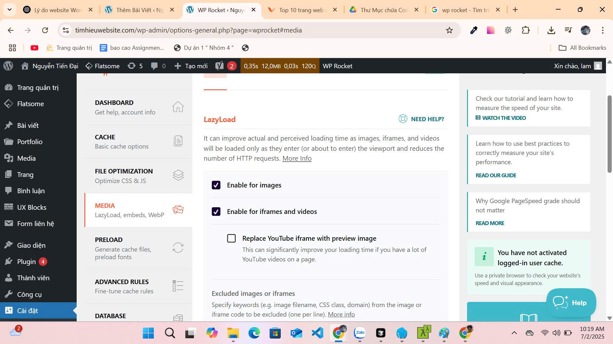Go back to previous page
This screenshot has height=344, width=613.
point(11,30)
